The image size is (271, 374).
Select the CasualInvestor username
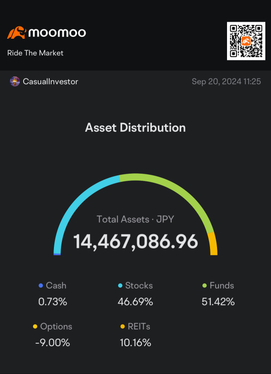click(x=51, y=82)
